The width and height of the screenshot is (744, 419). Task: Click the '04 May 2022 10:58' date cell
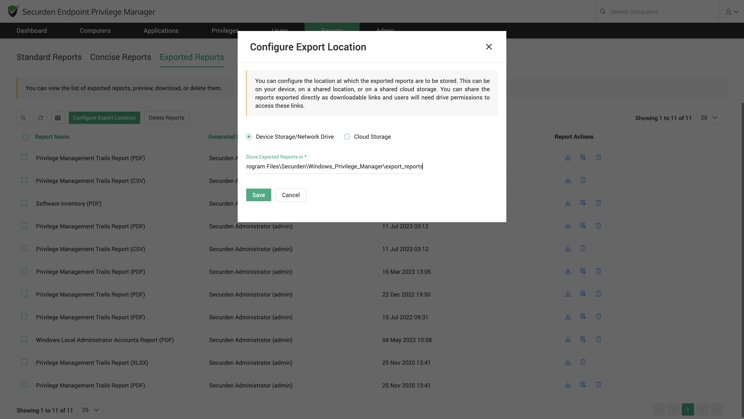tap(407, 340)
